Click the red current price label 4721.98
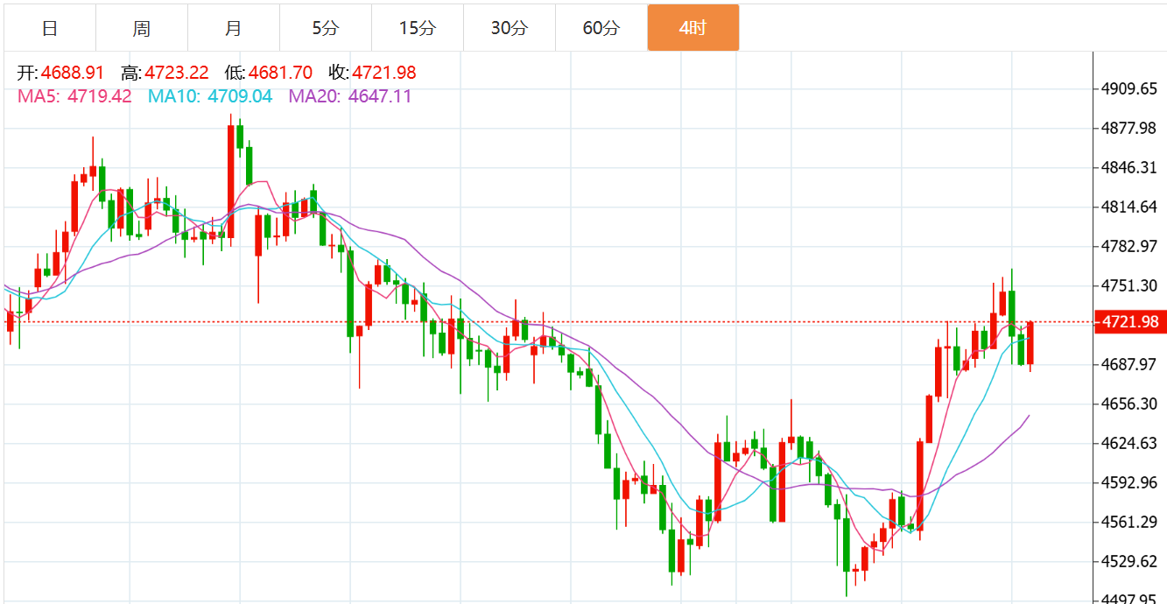This screenshot has width=1167, height=604. (x=1129, y=322)
